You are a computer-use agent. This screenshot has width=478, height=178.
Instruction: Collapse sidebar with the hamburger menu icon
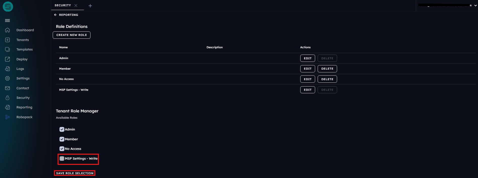click(x=8, y=21)
